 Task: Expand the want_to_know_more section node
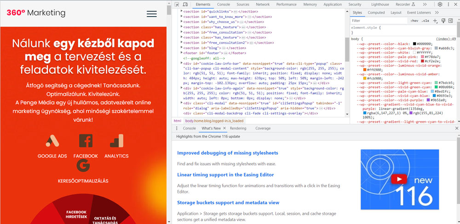click(x=182, y=17)
